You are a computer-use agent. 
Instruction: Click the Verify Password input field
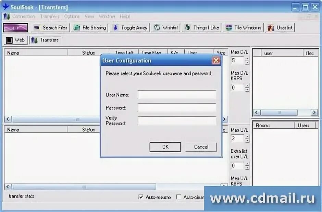pos(177,121)
